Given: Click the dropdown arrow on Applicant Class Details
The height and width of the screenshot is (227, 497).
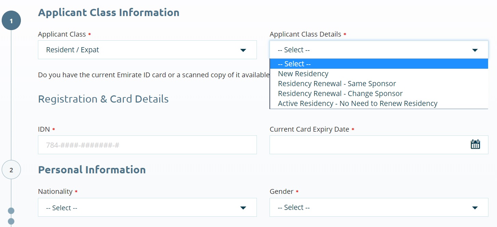Looking at the screenshot, I should point(475,50).
